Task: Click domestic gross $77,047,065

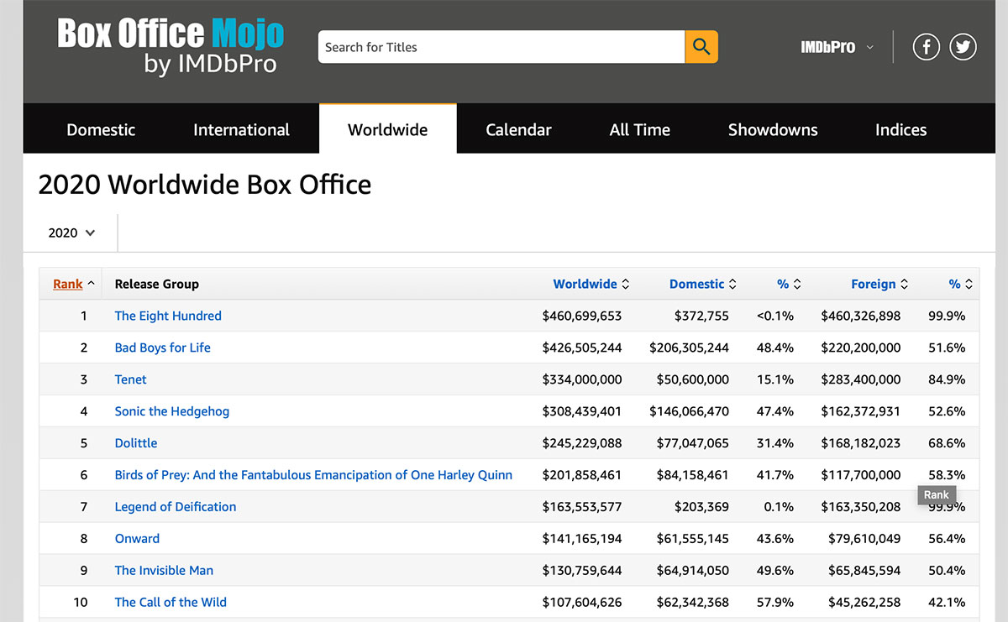Action: (693, 443)
